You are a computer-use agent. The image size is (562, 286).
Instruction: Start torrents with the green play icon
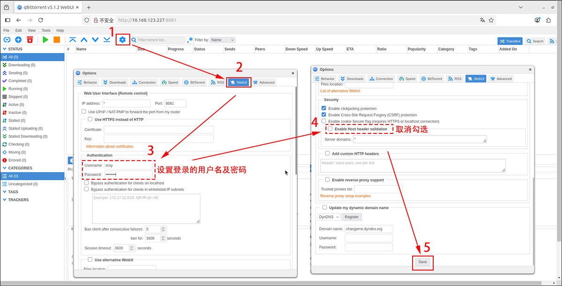(45, 40)
